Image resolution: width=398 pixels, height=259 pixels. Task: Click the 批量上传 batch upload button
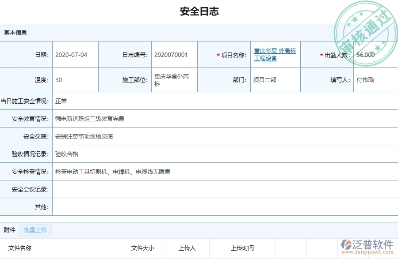(x=35, y=230)
